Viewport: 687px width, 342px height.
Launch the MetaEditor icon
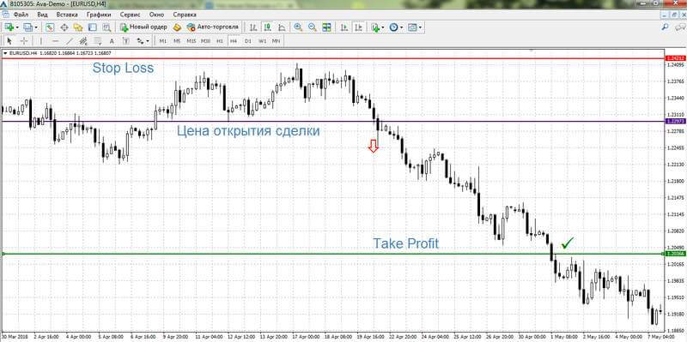point(177,27)
